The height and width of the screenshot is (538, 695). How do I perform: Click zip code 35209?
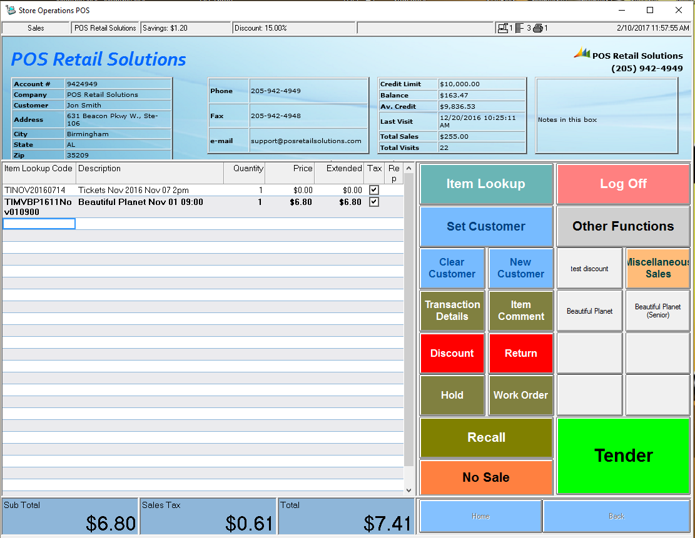(118, 155)
